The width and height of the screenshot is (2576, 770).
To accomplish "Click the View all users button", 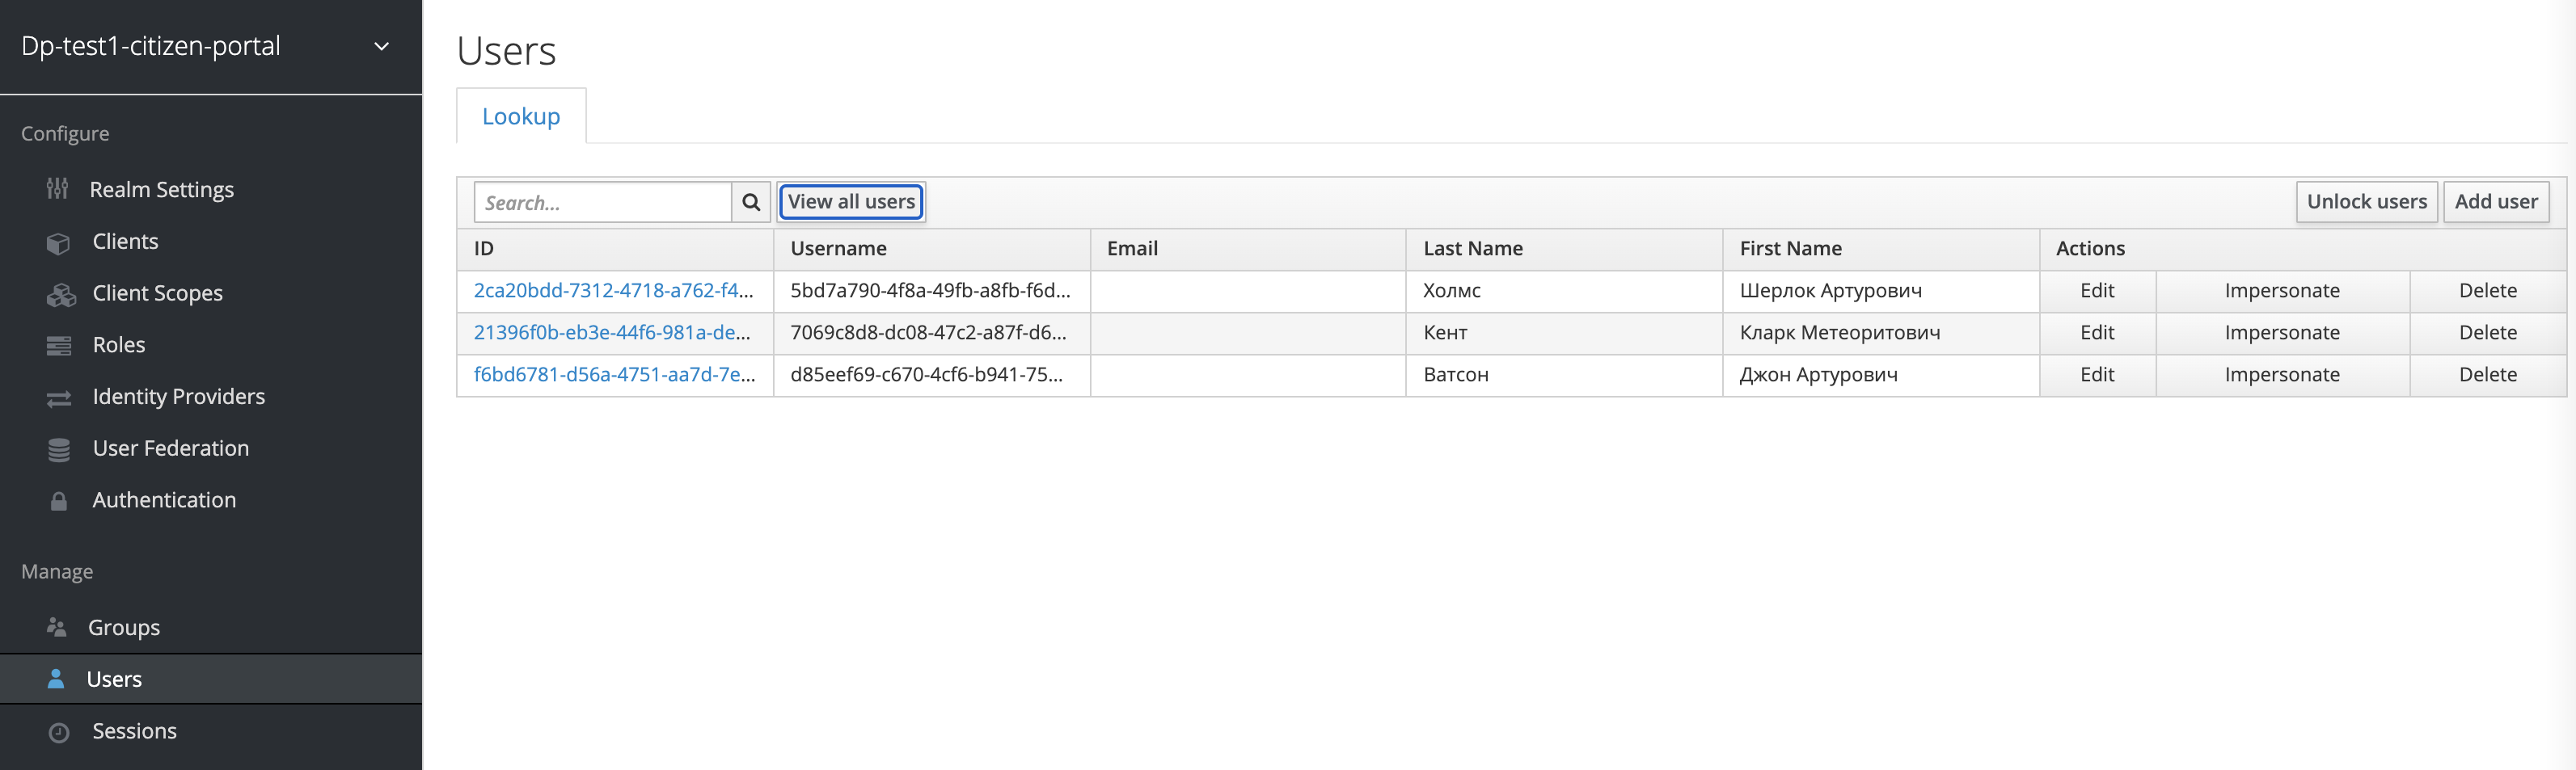I will coord(851,202).
